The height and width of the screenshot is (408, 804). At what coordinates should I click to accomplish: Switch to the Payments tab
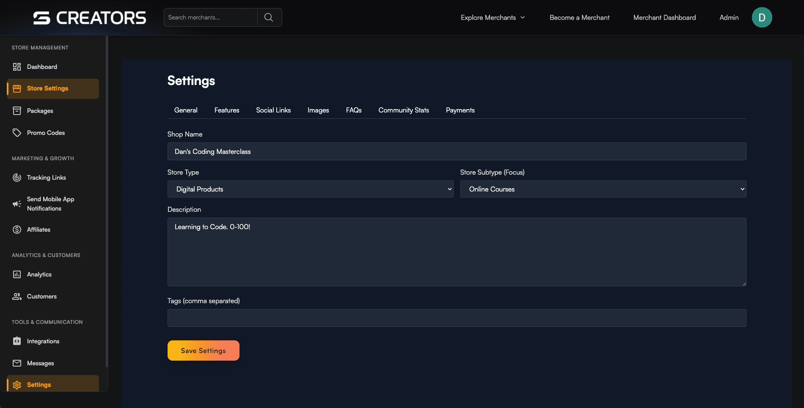click(x=460, y=110)
